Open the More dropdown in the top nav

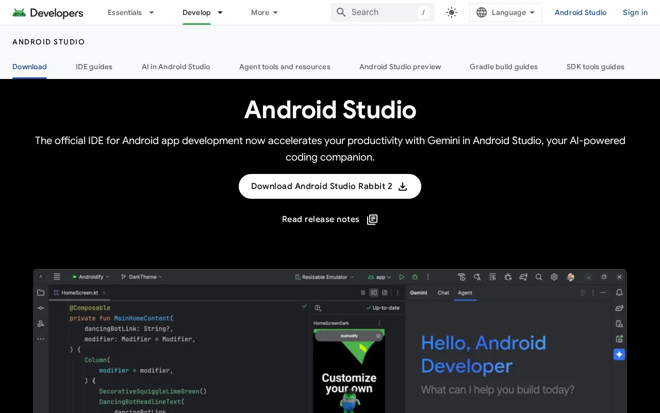[x=265, y=12]
